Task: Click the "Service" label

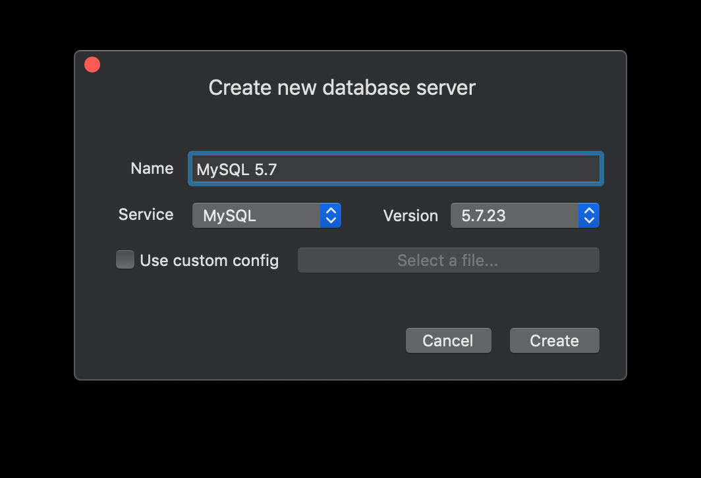Action: point(146,215)
